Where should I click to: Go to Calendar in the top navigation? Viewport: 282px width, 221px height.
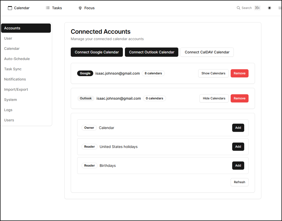tap(19, 8)
